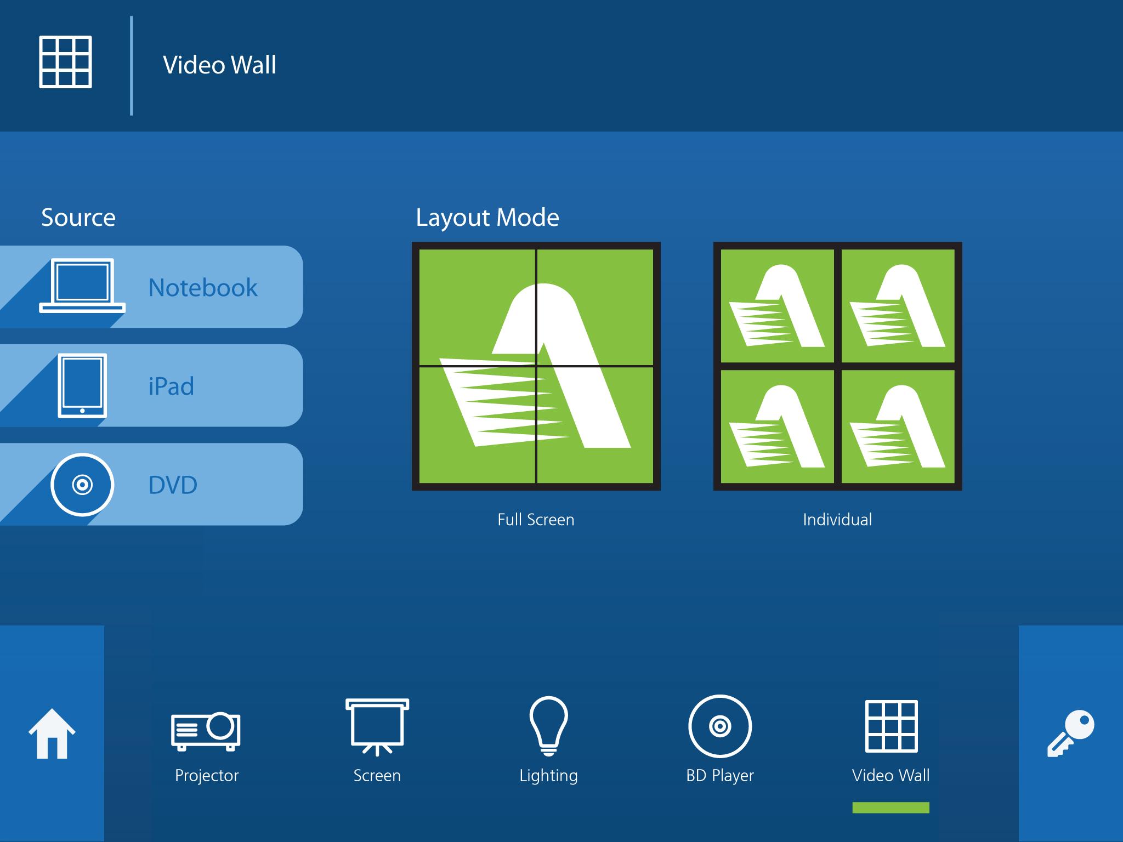Select DVD as the source

pyautogui.click(x=173, y=485)
